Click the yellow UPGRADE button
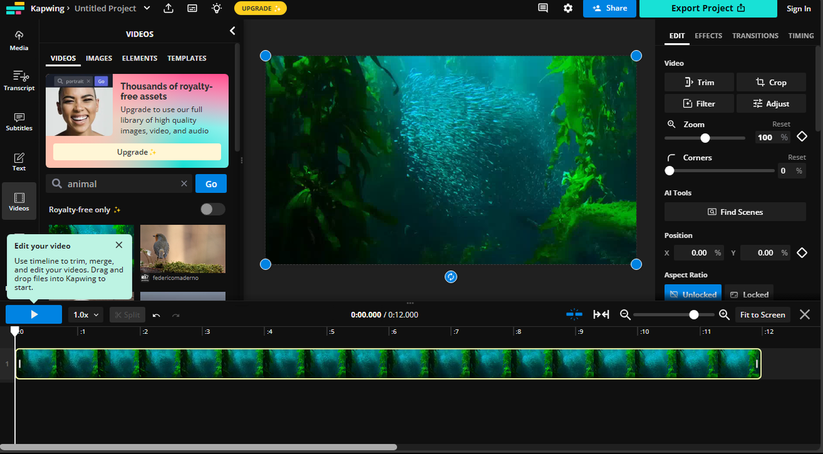 pyautogui.click(x=260, y=8)
